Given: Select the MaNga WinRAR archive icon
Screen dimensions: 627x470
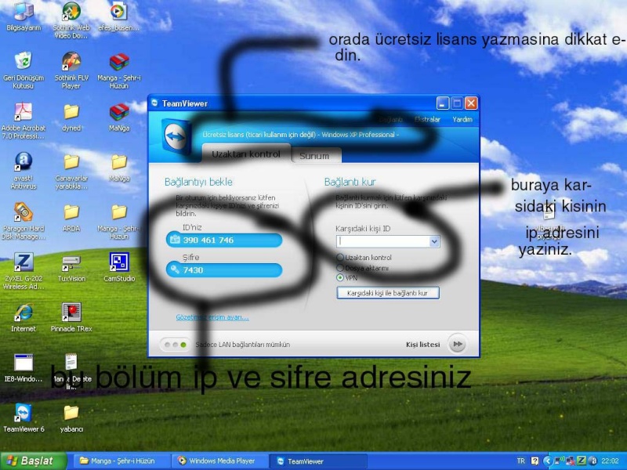Looking at the screenshot, I should coord(119,117).
